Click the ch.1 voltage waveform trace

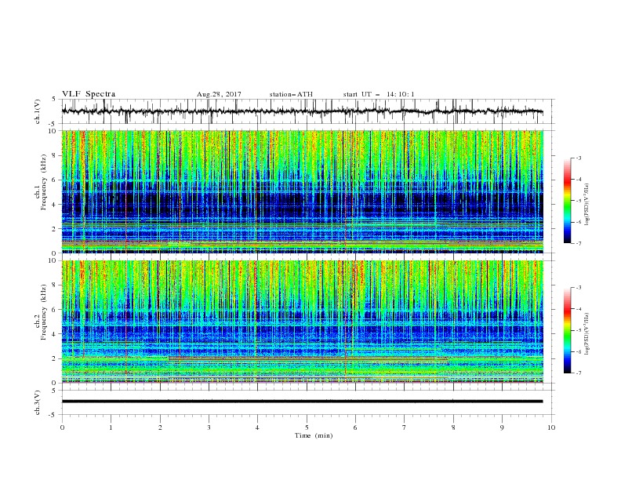pyautogui.click(x=302, y=111)
